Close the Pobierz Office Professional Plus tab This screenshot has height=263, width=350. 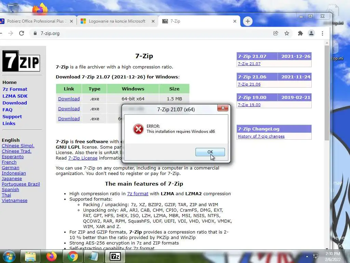click(71, 21)
